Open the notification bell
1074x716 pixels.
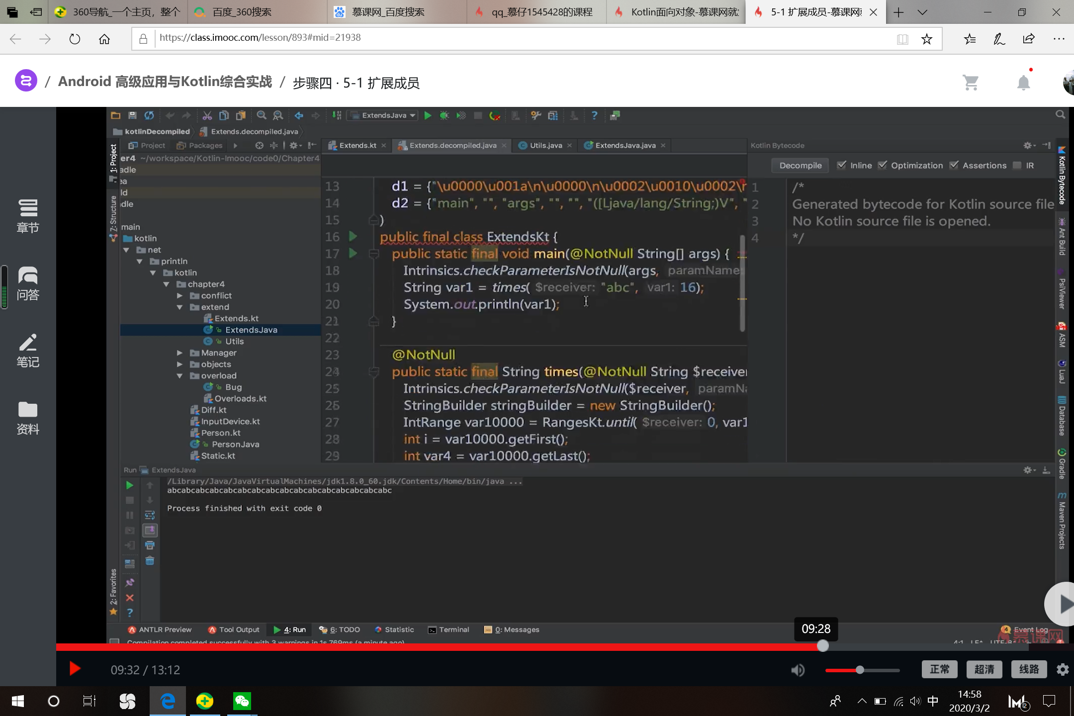point(1023,82)
